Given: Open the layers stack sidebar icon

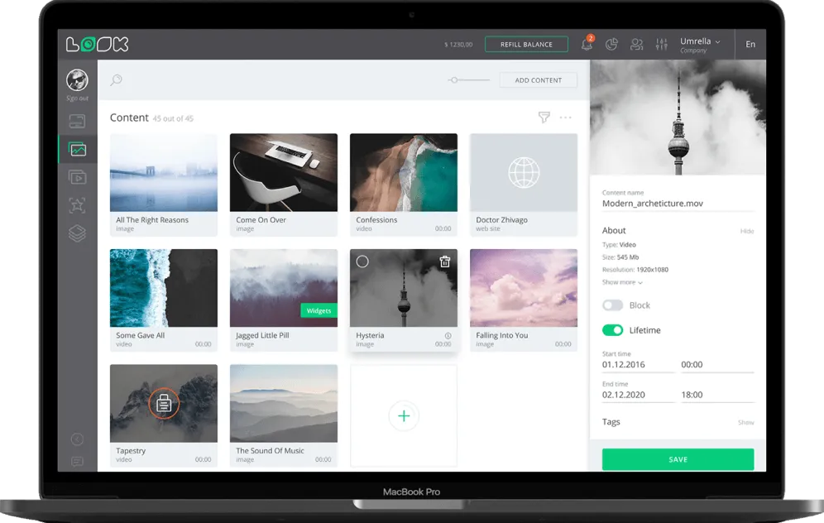Looking at the screenshot, I should point(77,233).
